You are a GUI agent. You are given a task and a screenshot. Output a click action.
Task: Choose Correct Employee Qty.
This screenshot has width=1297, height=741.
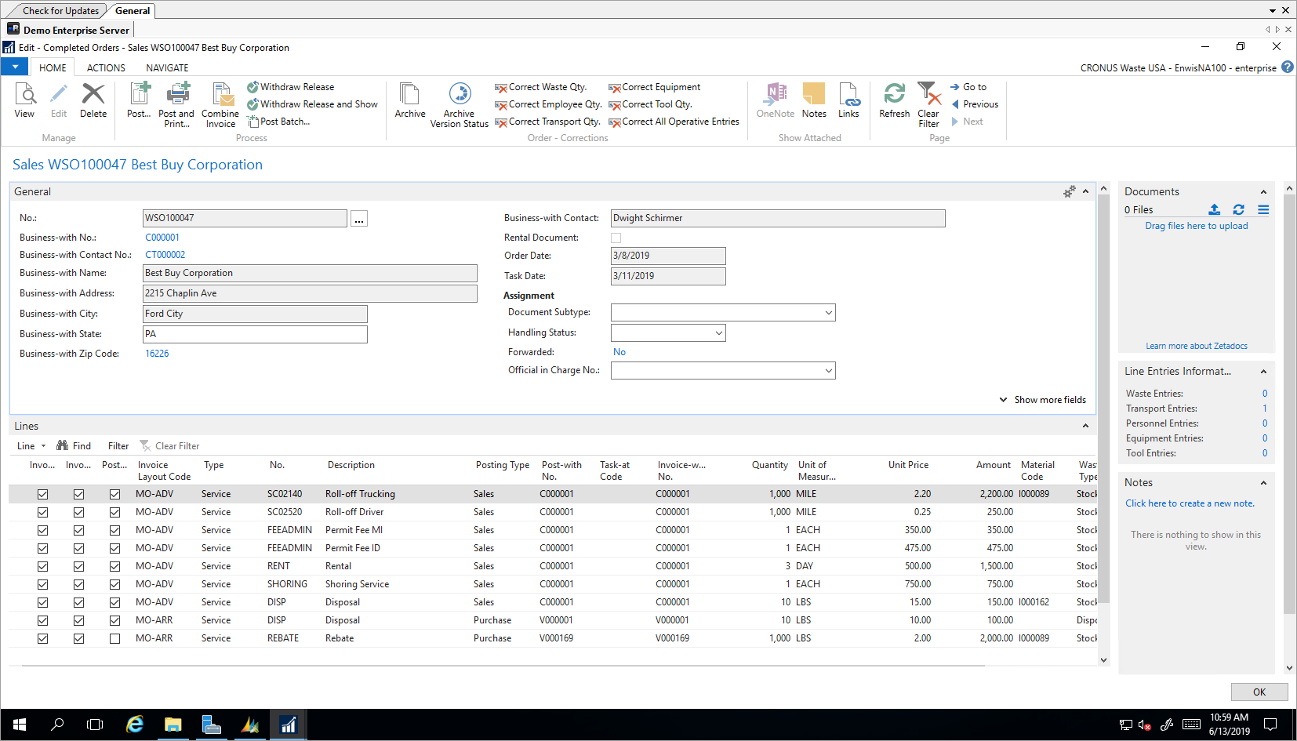[x=548, y=104]
